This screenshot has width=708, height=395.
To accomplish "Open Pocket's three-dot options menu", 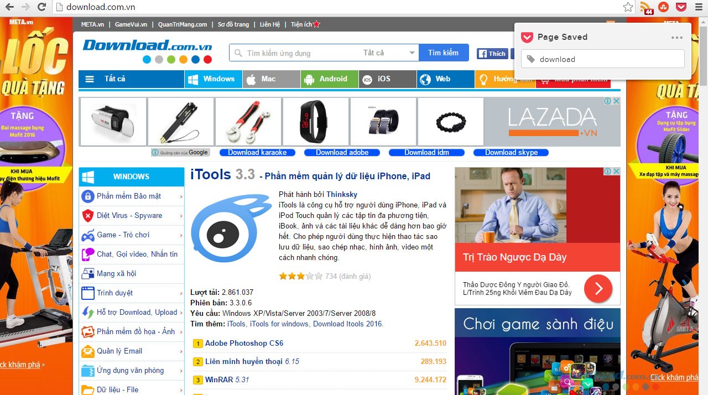I will [x=677, y=38].
